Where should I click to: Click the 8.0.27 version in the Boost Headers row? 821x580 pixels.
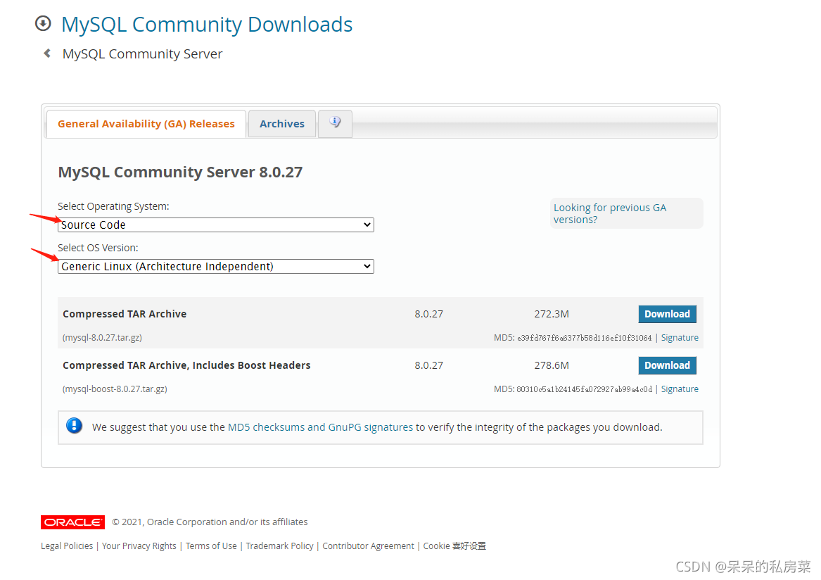[x=429, y=365]
